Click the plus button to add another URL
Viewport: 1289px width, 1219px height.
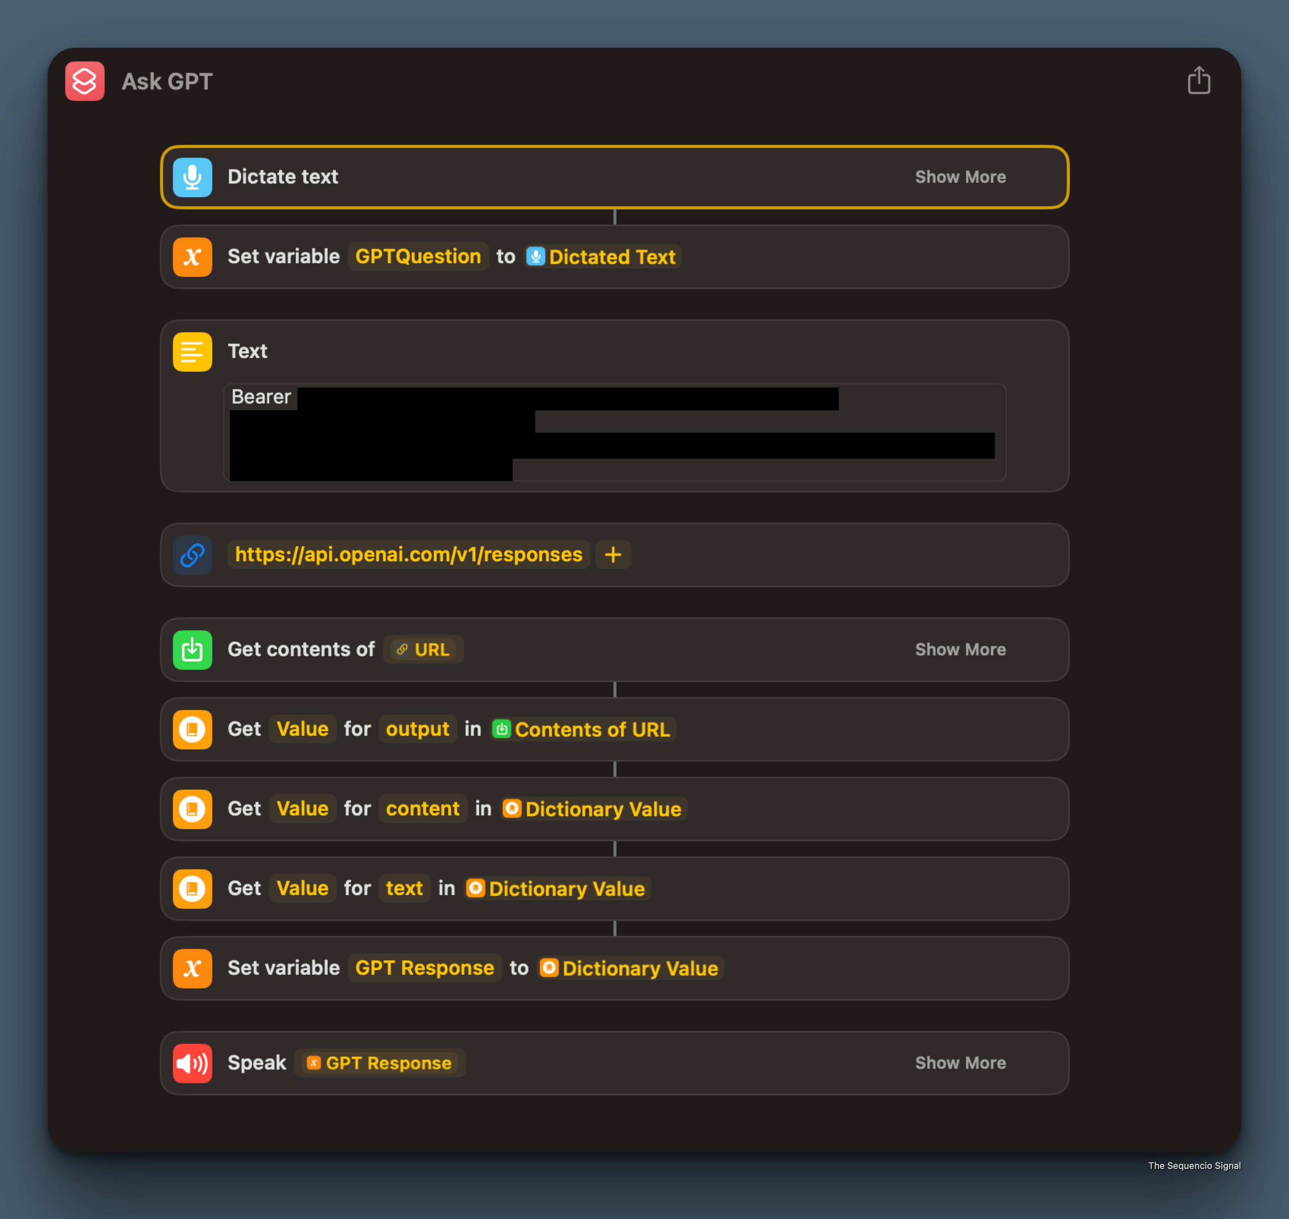point(612,555)
